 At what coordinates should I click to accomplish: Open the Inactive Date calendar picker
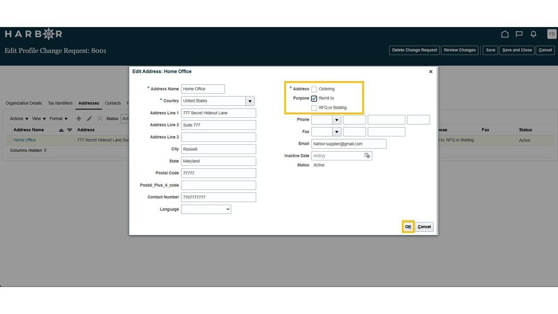pyautogui.click(x=367, y=156)
